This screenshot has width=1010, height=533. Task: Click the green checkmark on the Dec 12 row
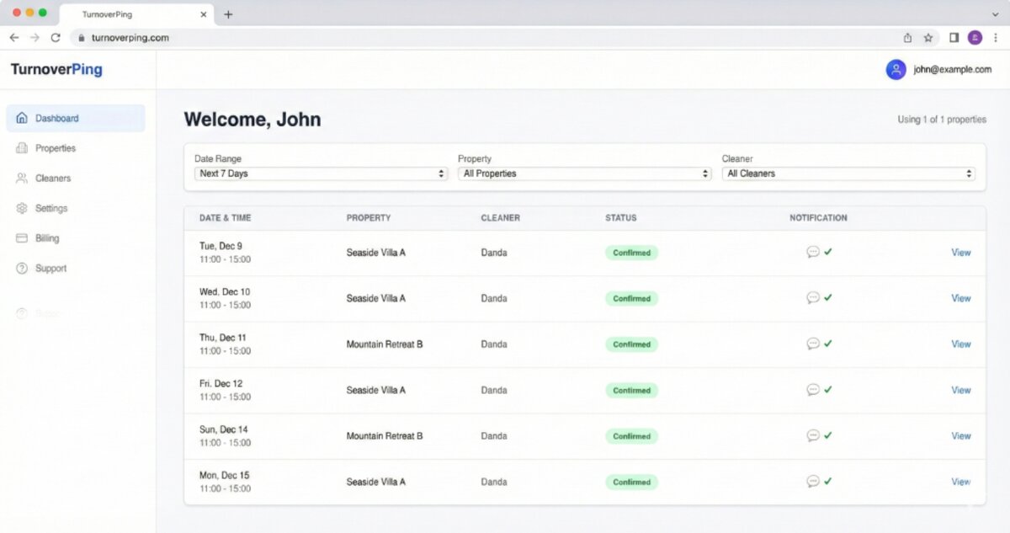pyautogui.click(x=830, y=390)
